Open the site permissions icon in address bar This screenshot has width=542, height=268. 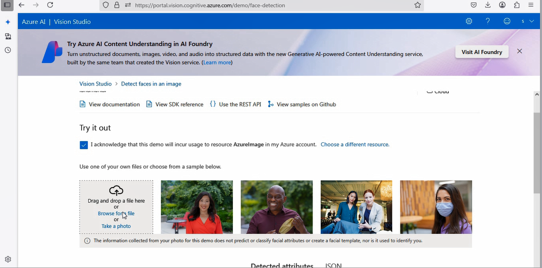[128, 5]
